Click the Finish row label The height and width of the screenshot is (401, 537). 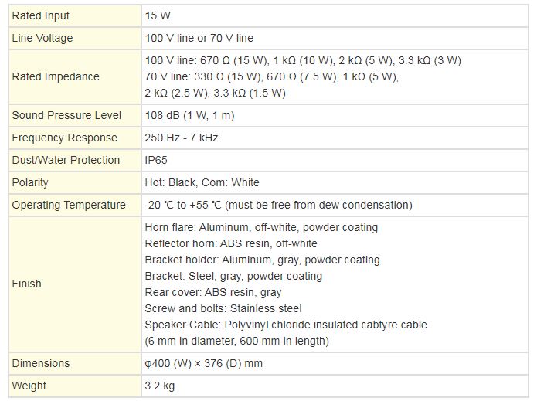tap(27, 284)
